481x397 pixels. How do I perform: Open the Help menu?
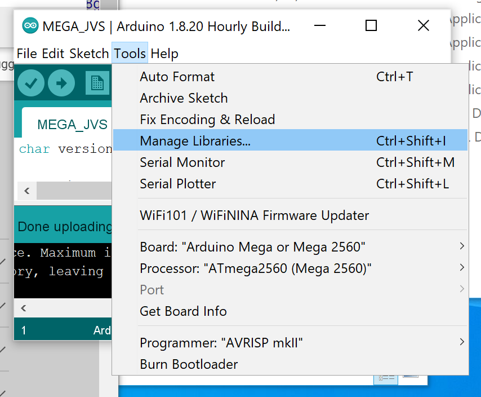pos(164,54)
